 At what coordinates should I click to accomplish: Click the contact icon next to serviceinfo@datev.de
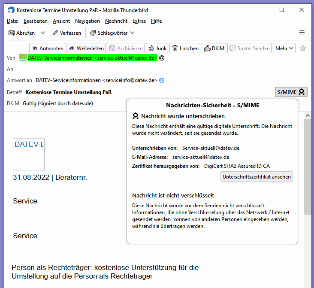pyautogui.click(x=162, y=80)
